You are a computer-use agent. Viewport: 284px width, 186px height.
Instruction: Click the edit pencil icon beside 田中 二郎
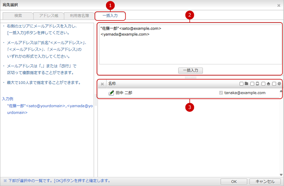[111, 93]
